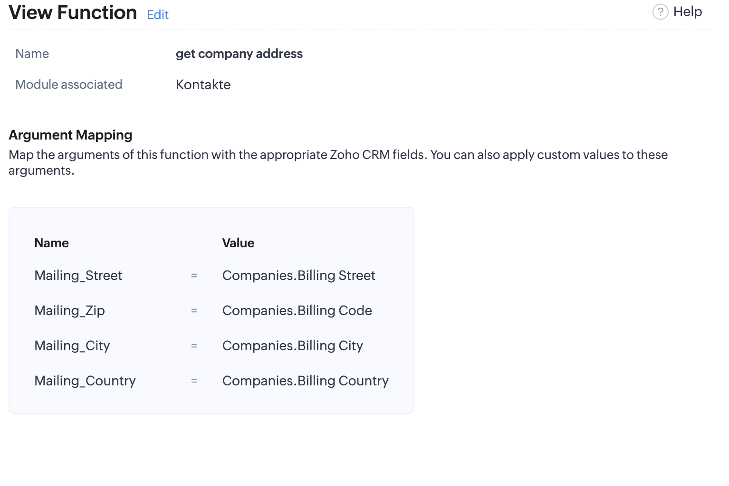Select the Mailing_Zip argument name

point(69,310)
